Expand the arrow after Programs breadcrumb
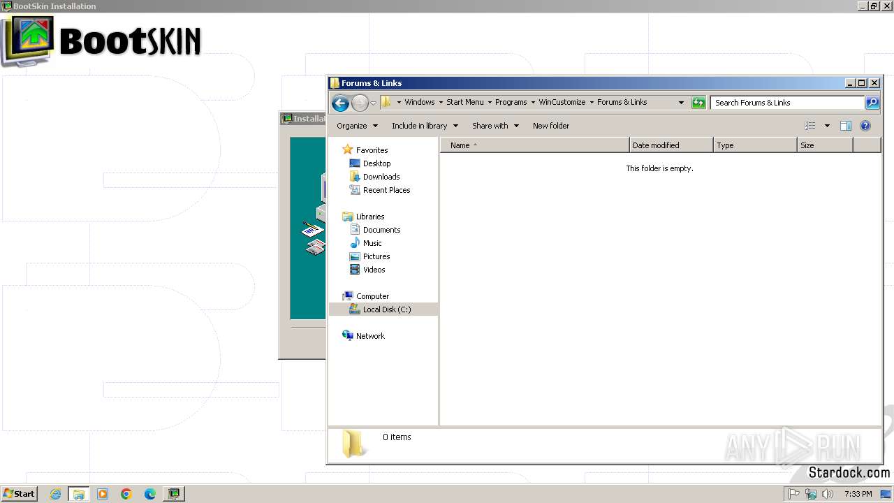The width and height of the screenshot is (894, 503). (533, 102)
